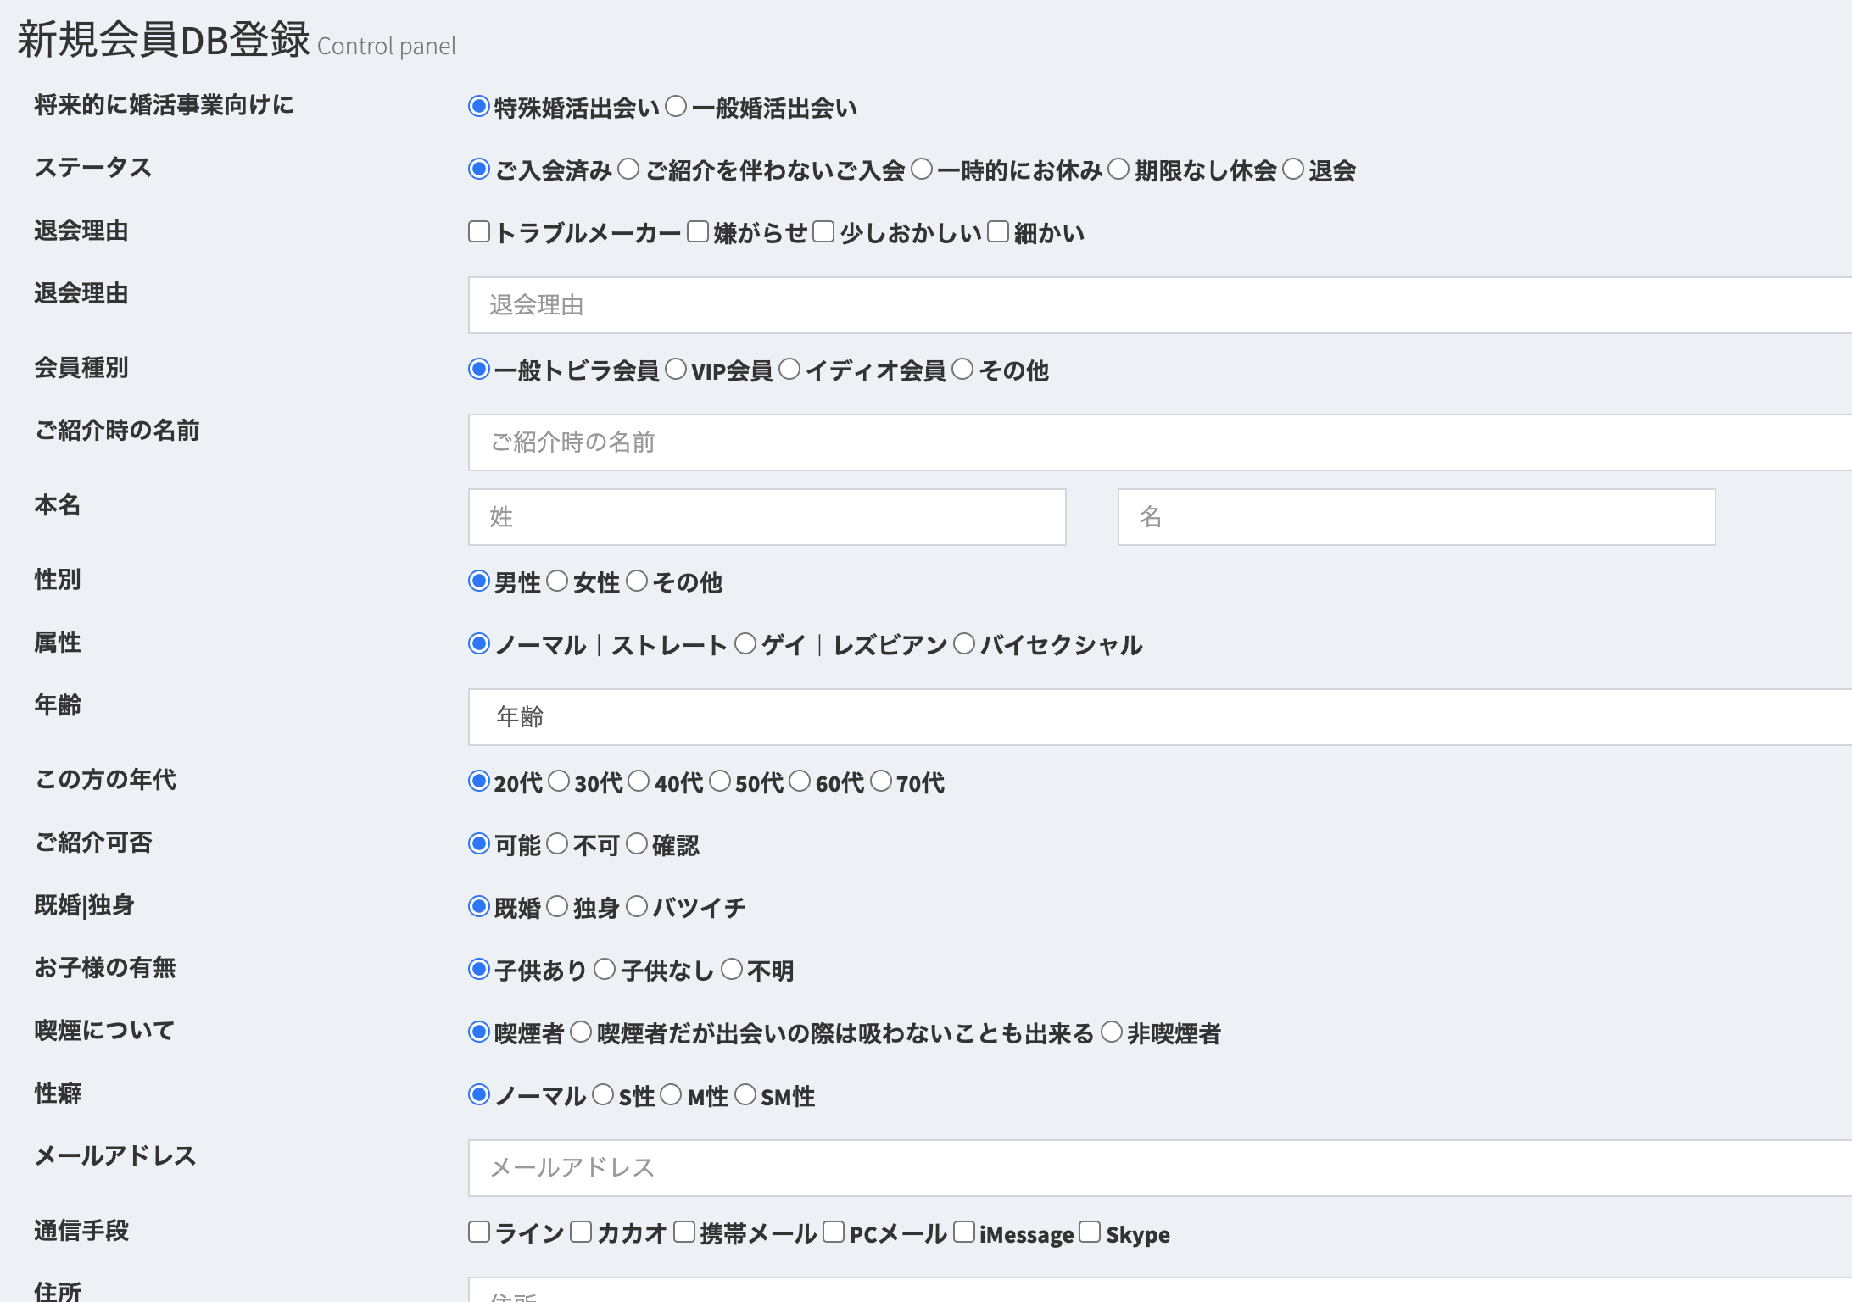Viewport: 1852px width, 1302px height.
Task: Choose ゲイ｜レズビアン attribute
Action: 745,643
